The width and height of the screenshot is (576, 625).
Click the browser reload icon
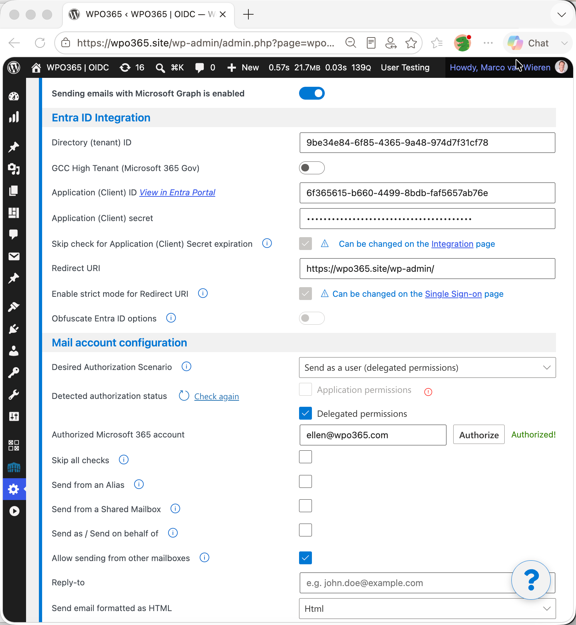(x=40, y=43)
